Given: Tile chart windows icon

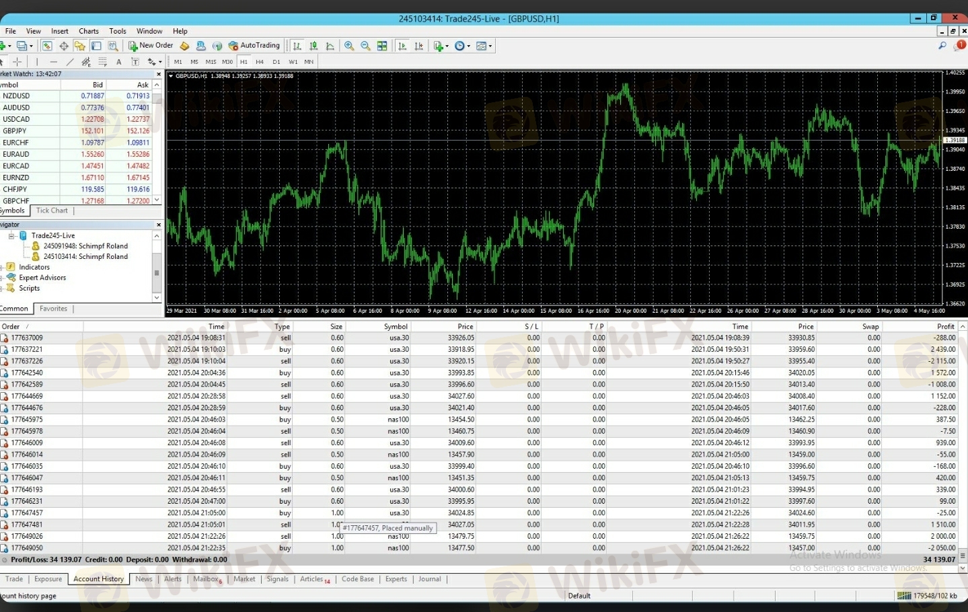Looking at the screenshot, I should pyautogui.click(x=382, y=46).
